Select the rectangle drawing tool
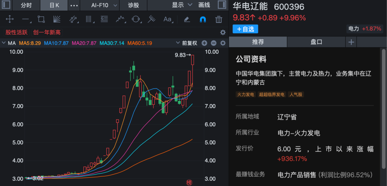387x186 pixels. click(41, 19)
